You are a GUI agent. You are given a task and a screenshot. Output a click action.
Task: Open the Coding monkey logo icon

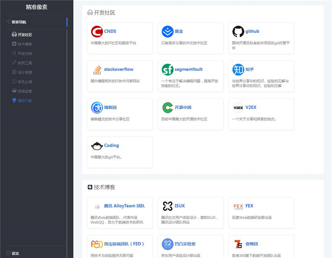(x=97, y=146)
